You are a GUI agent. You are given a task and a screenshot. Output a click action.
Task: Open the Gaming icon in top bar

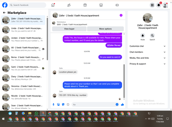(117, 5)
